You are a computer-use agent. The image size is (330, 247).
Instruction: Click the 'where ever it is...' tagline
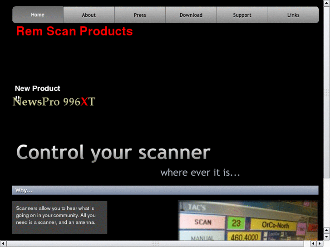click(x=200, y=173)
